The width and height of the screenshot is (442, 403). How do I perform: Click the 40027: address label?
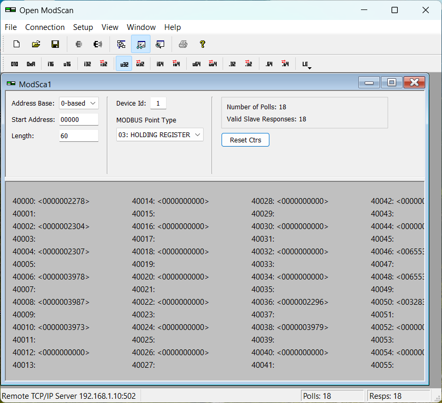tap(144, 365)
